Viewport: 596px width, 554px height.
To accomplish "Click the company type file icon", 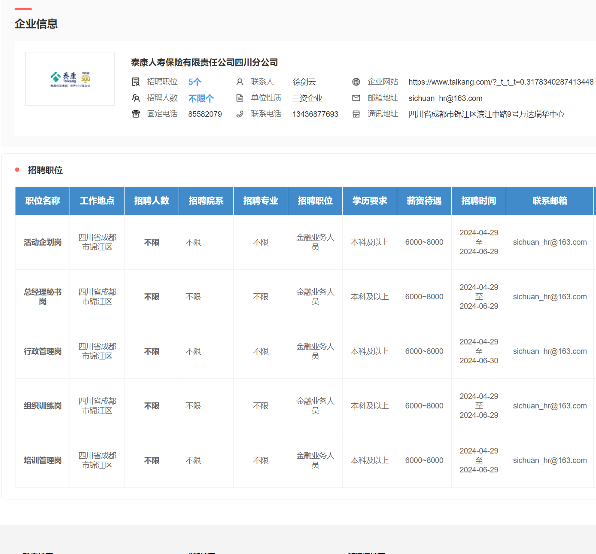I will 240,98.
